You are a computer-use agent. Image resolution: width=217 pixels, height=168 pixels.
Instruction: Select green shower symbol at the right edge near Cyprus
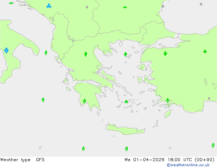click(x=213, y=145)
